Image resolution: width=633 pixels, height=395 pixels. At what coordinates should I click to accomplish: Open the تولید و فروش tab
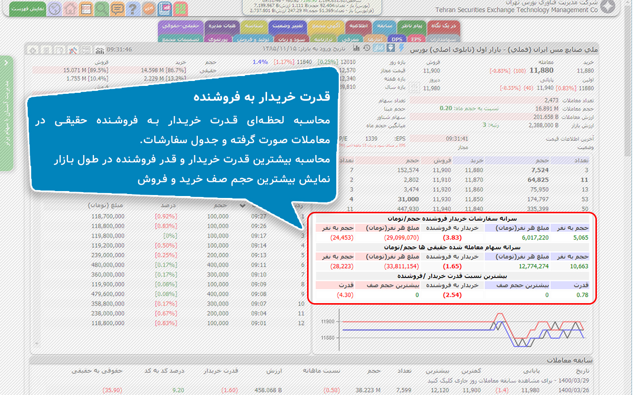pyautogui.click(x=254, y=39)
